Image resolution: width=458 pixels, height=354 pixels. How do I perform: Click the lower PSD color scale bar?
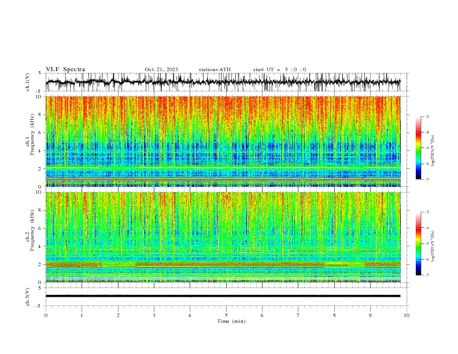pyautogui.click(x=419, y=244)
